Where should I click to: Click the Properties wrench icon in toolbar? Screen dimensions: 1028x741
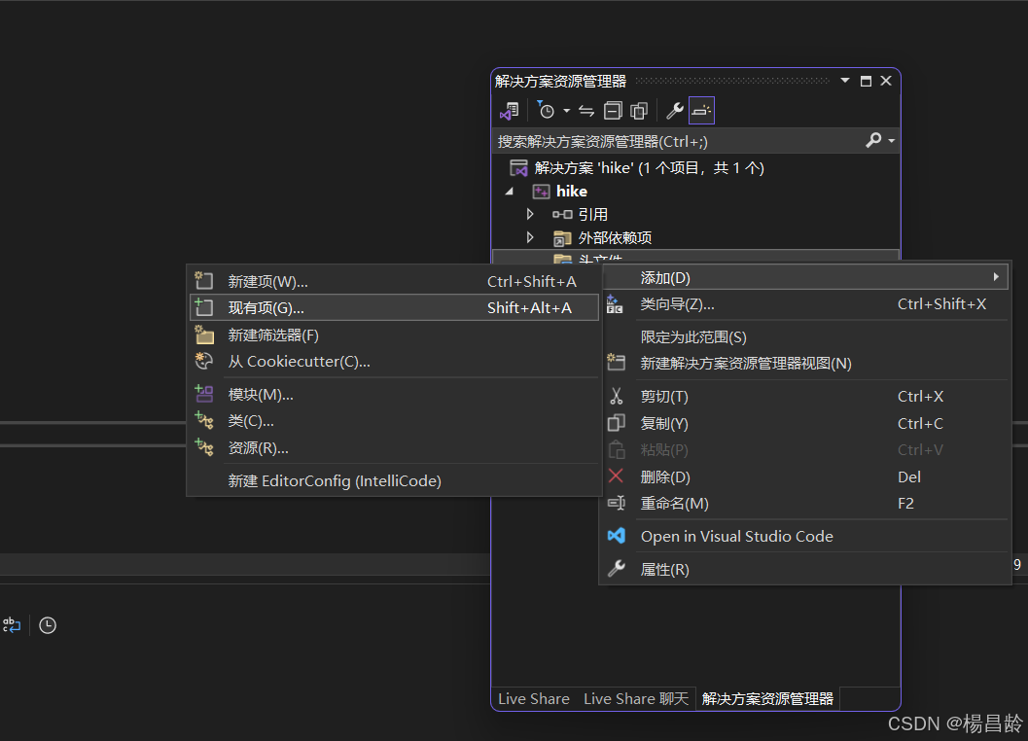point(674,110)
